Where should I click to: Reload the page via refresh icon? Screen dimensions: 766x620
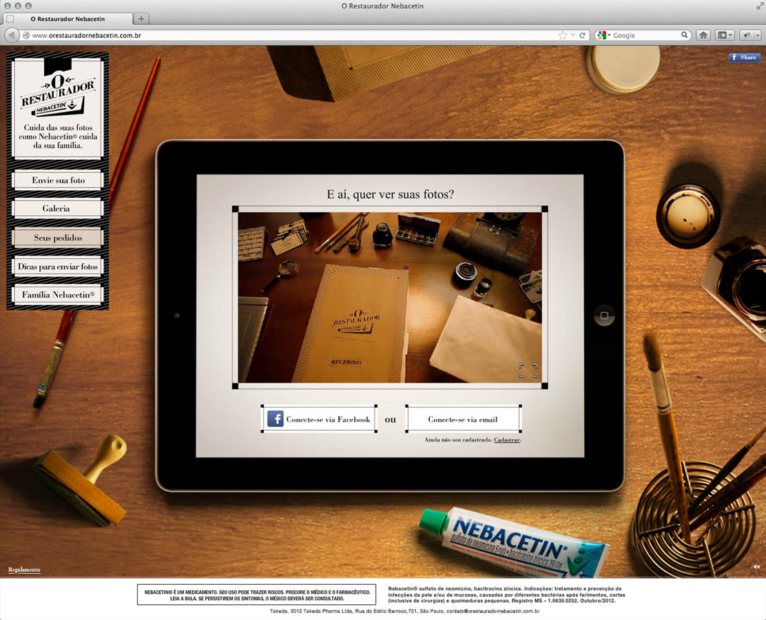(x=582, y=35)
